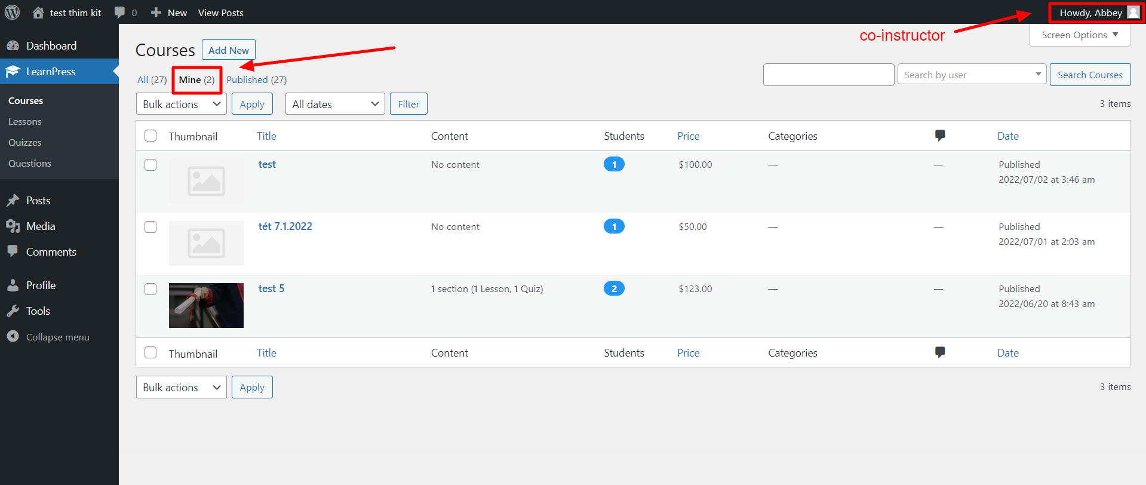Click the Media library icon
1146x485 pixels.
tap(13, 226)
